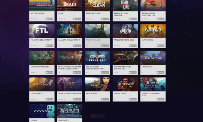Viewport: 203px width, 122px height.
Task: Click the 'SHADOWRUN RETURNS' title text
Action: tap(40, 67)
